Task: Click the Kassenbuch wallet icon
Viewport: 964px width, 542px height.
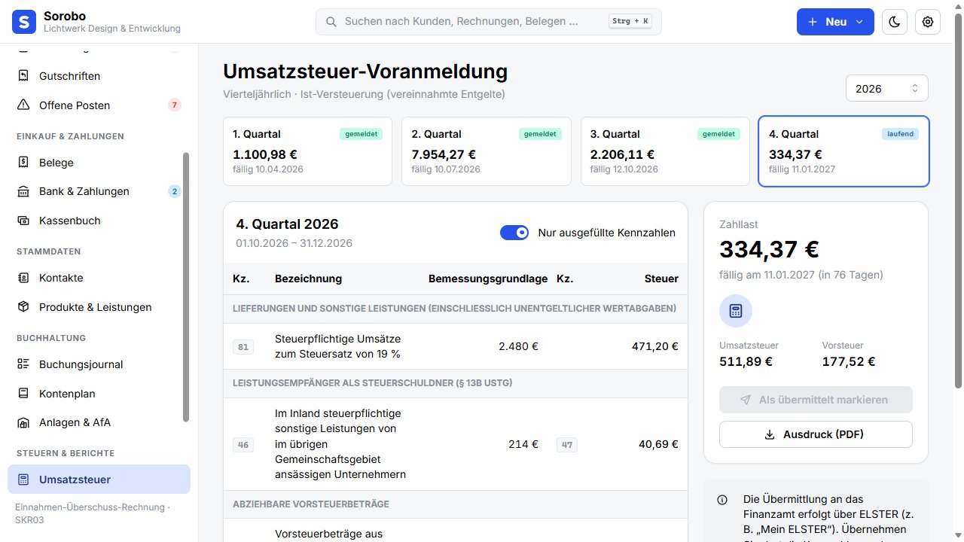Action: (23, 221)
